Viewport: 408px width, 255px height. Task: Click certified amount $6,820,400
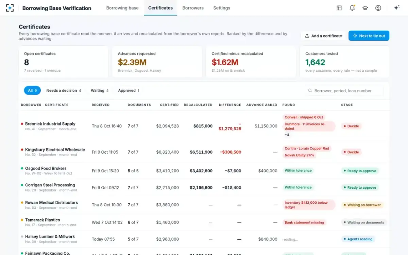pyautogui.click(x=167, y=152)
